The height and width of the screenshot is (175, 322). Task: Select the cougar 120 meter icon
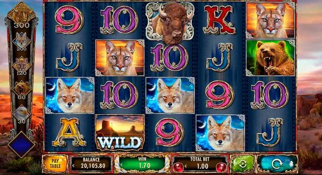point(22,65)
